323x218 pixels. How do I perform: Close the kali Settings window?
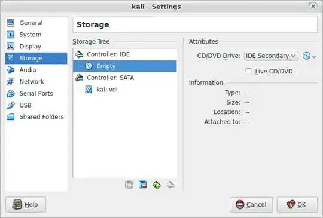[x=313, y=7]
